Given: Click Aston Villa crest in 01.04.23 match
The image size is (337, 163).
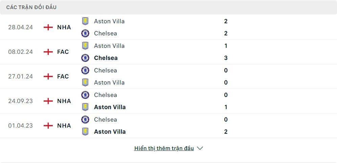Looking at the screenshot, I should [x=85, y=131].
